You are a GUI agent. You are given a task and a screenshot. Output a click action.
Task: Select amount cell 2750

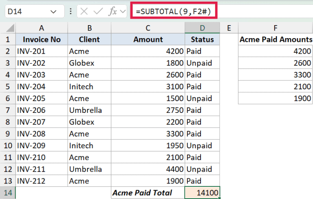[x=148, y=110]
